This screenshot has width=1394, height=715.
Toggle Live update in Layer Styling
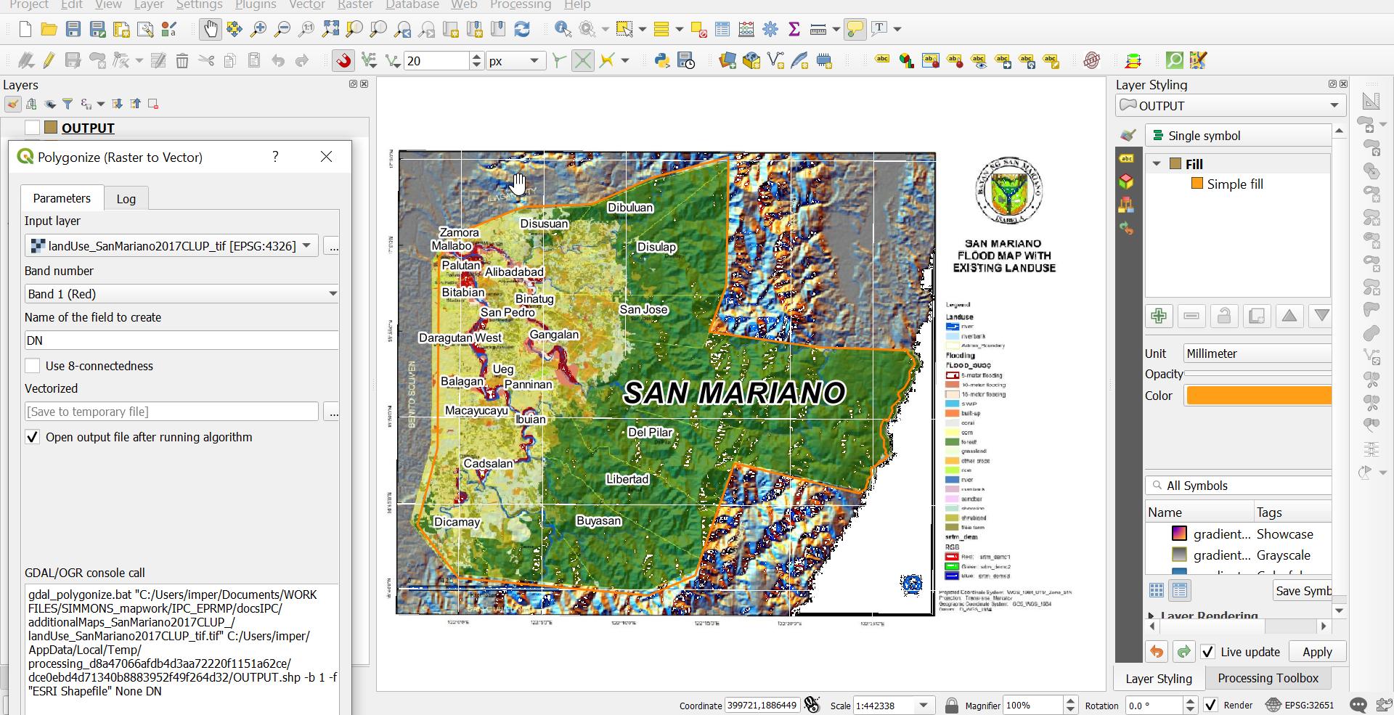click(1208, 652)
